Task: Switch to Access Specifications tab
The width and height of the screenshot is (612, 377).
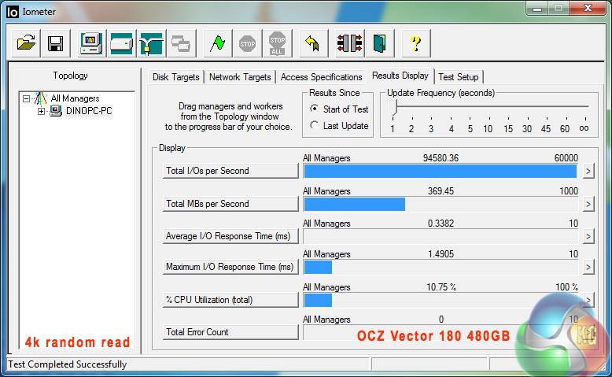Action: tap(321, 77)
